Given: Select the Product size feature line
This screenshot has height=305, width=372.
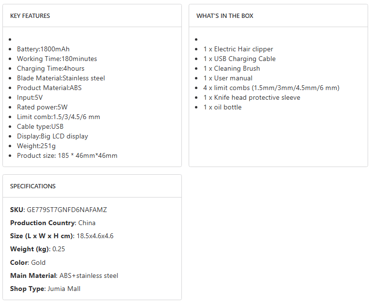Looking at the screenshot, I should (67, 155).
